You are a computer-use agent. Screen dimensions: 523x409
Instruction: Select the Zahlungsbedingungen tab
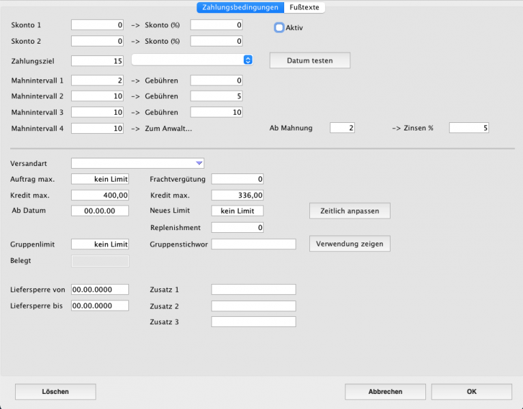pyautogui.click(x=240, y=8)
